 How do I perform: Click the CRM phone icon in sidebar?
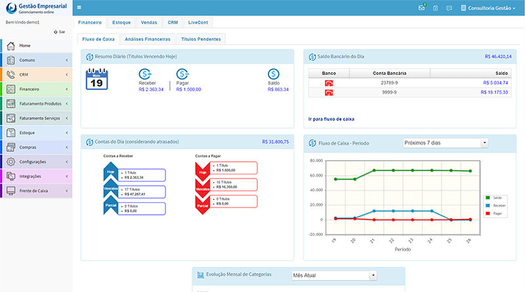click(10, 74)
